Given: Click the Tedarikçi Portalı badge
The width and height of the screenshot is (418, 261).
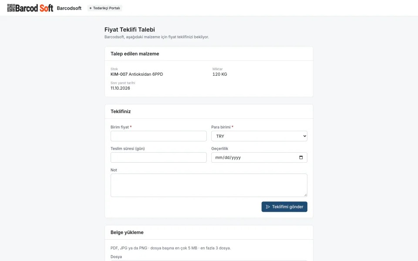Looking at the screenshot, I should [105, 8].
